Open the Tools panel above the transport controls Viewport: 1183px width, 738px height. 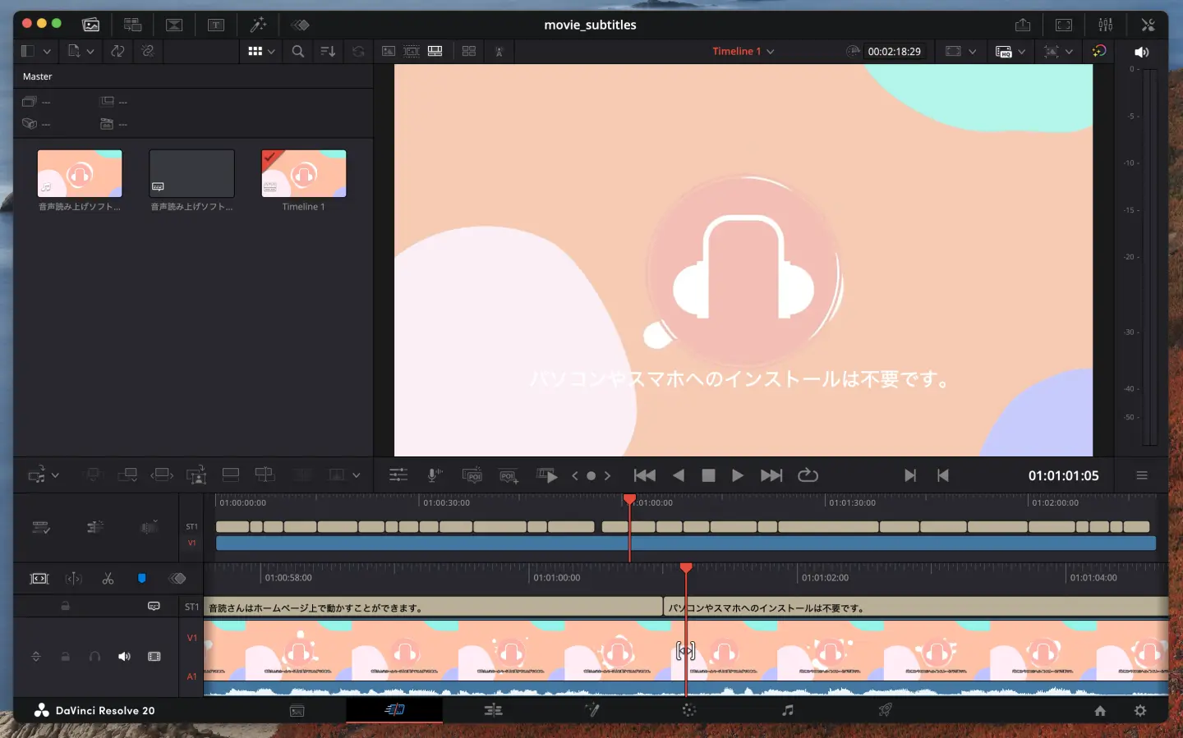tap(398, 475)
